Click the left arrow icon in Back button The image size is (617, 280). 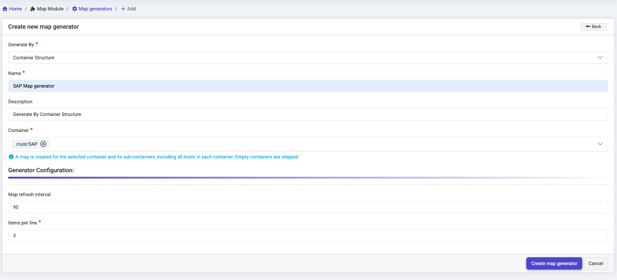click(x=588, y=27)
